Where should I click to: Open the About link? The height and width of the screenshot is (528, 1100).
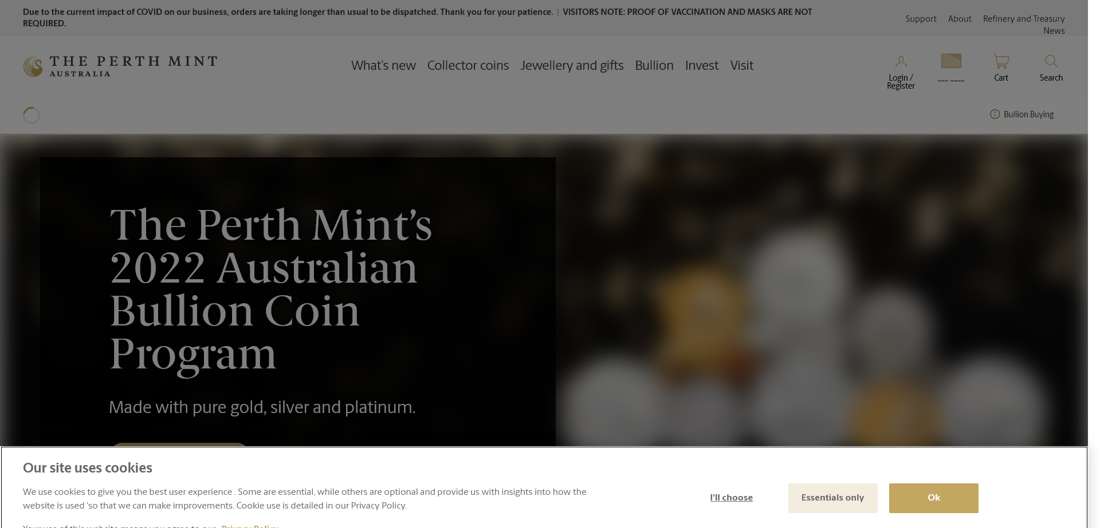click(960, 19)
